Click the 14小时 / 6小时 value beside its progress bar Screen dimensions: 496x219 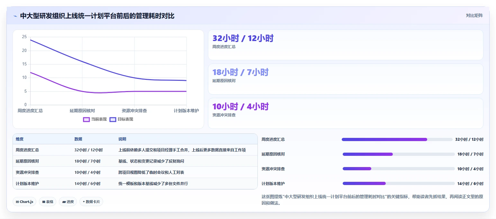coord(470,183)
